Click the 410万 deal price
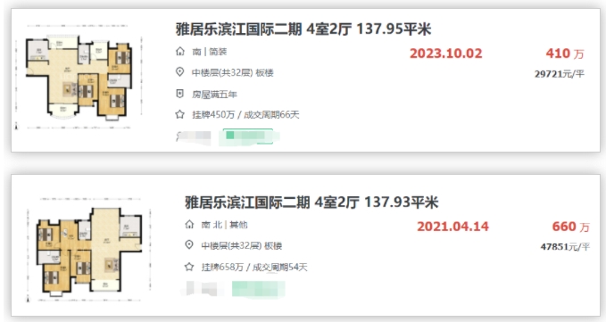606x322 pixels. coord(565,54)
